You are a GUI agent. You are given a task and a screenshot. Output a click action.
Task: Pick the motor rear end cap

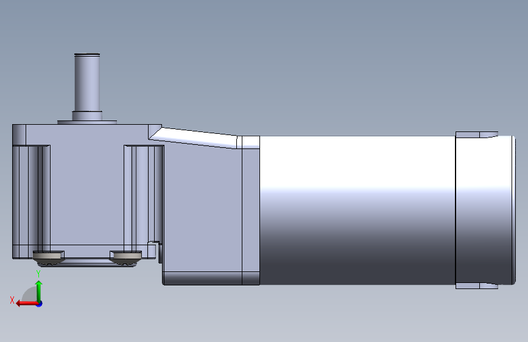(485, 211)
